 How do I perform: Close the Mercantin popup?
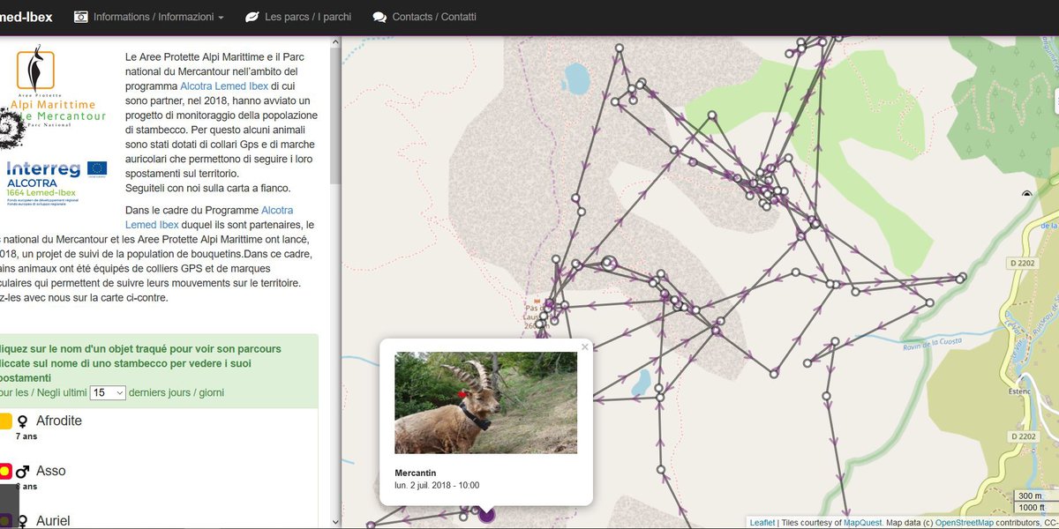pyautogui.click(x=584, y=347)
